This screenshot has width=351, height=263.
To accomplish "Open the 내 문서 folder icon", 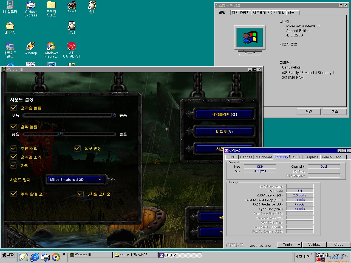I will tap(10, 28).
